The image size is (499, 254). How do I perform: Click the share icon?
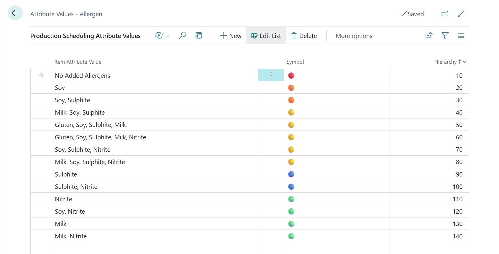(429, 35)
